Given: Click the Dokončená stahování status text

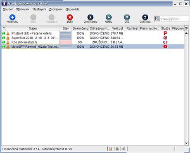Looking at the screenshot, I should [x=37, y=149].
